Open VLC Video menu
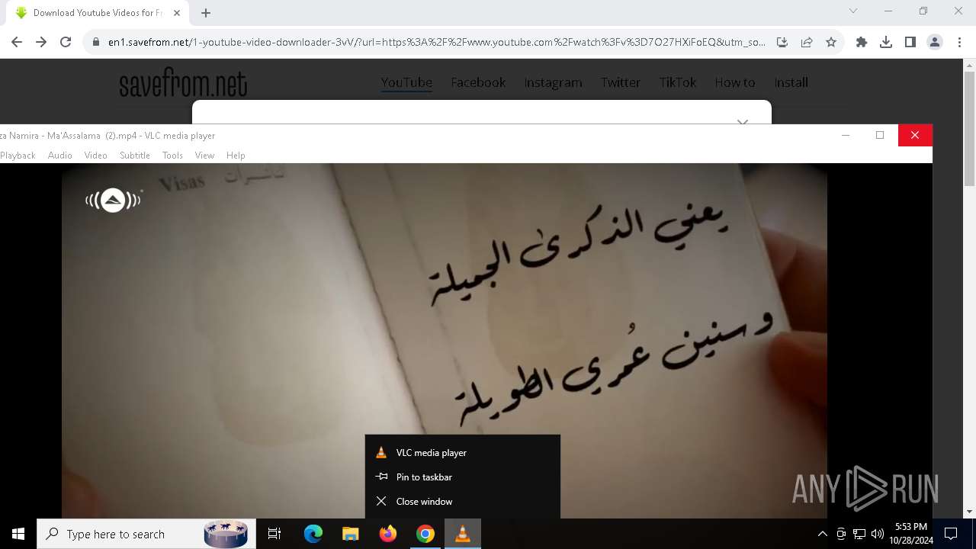The width and height of the screenshot is (976, 549). coord(95,155)
